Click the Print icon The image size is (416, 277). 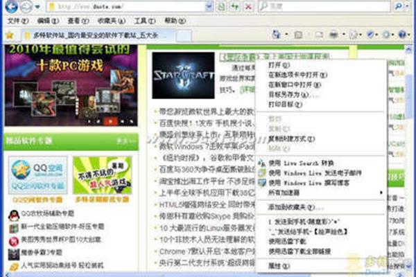[333, 35]
